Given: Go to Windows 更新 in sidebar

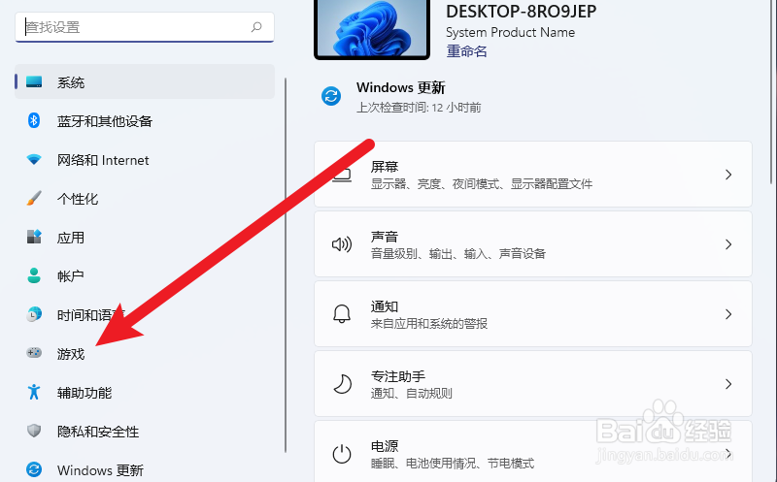Looking at the screenshot, I should [x=145, y=469].
